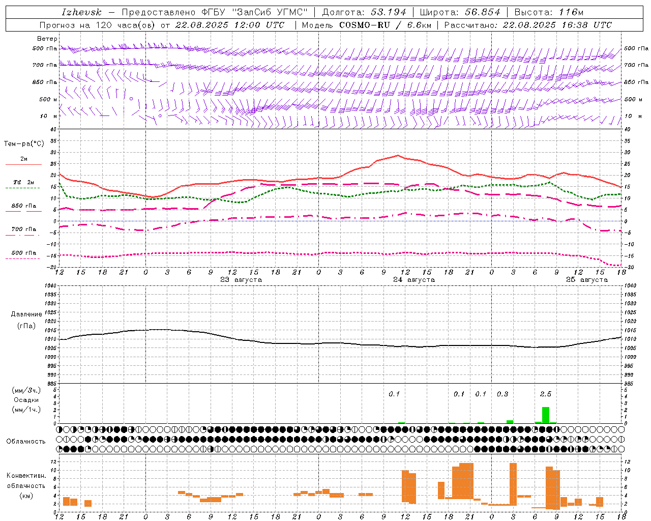Screen dimensions: 651x521
Task: Click the 'Тем-ра(°C)' temperature panel label
Action: pos(24,144)
